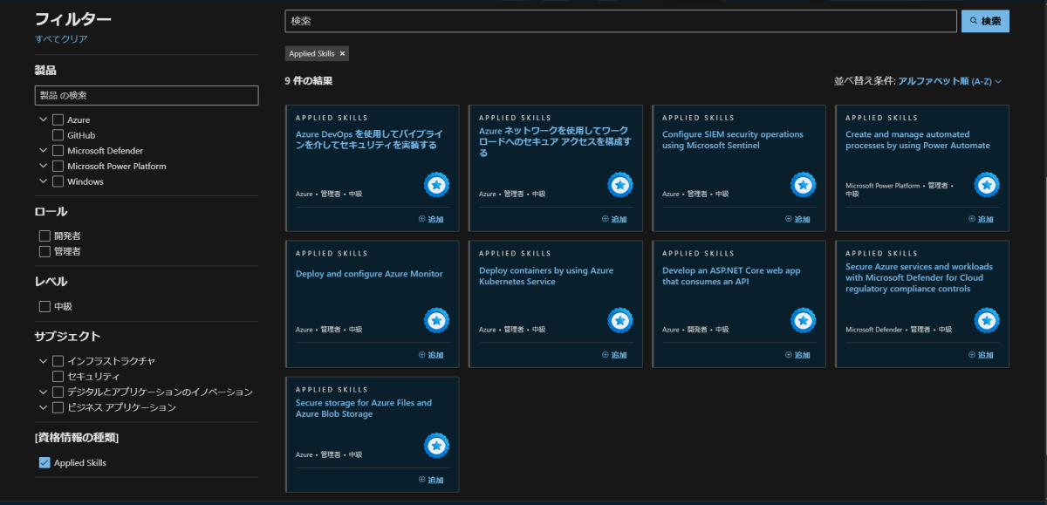
Task: Focus the 製品 の検索 filter field
Action: coord(147,95)
